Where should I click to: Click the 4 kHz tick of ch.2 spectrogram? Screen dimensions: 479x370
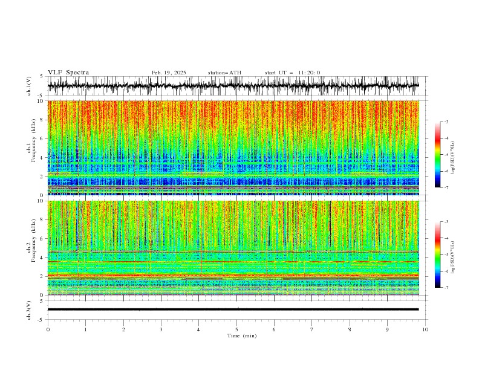pos(42,258)
